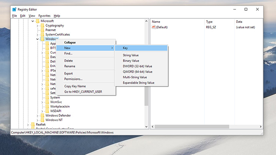Screen dimensions: 276x155
Task: Click the SystemCertificates folder icon
Action: [42, 34]
